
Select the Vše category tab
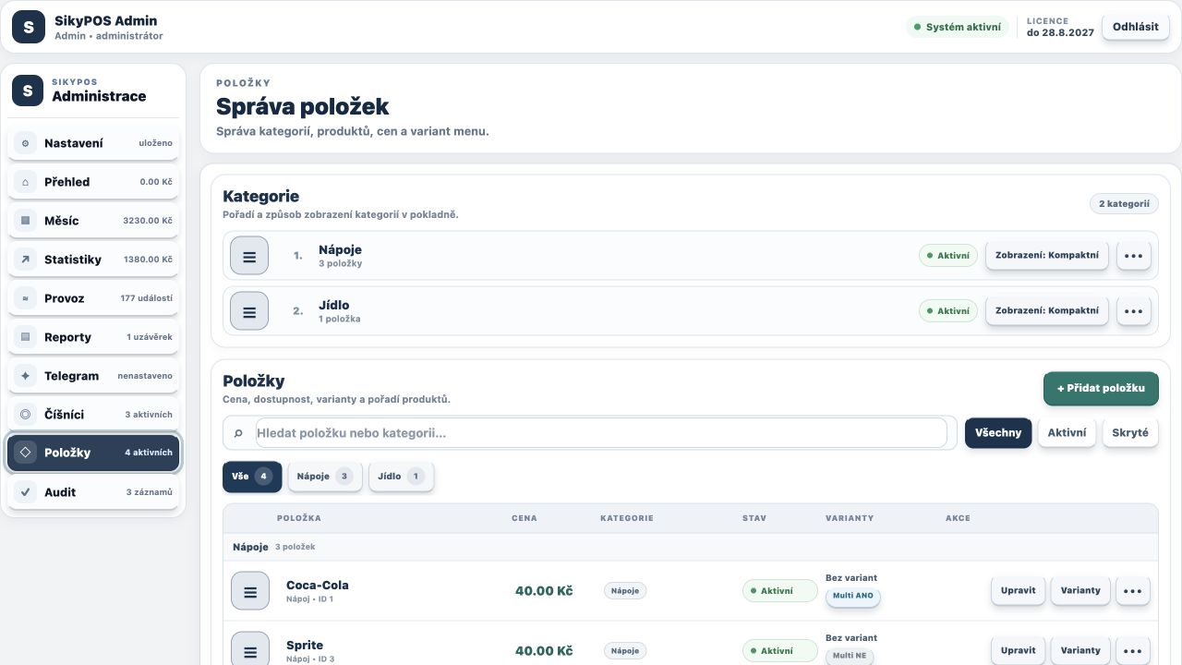[x=252, y=477]
